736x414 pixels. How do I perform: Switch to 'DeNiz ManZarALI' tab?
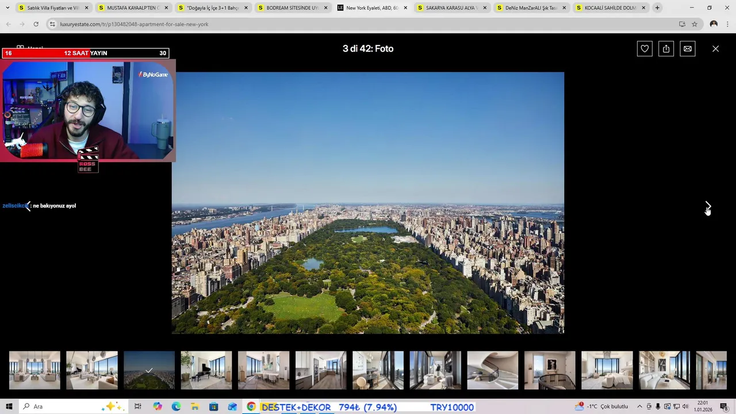pyautogui.click(x=531, y=8)
